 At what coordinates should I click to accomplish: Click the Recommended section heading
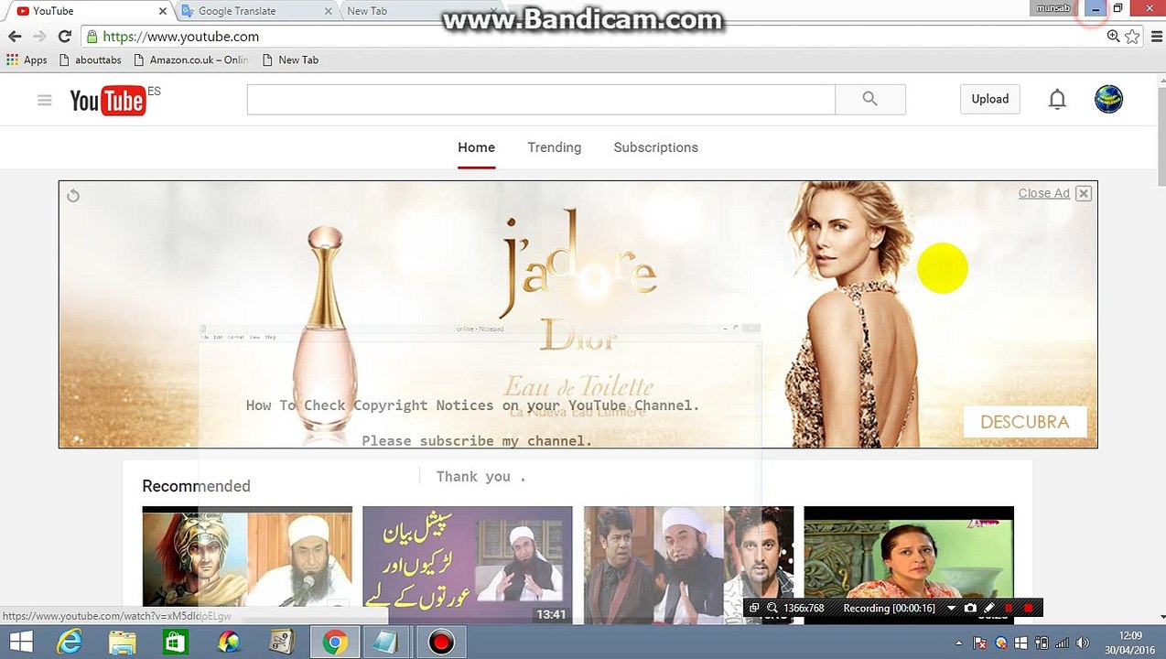(x=196, y=486)
